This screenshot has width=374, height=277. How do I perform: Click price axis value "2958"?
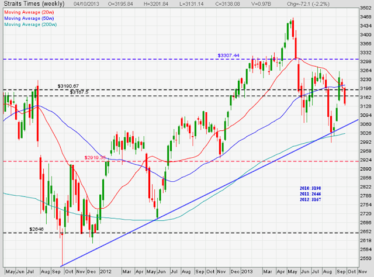tap(365, 151)
